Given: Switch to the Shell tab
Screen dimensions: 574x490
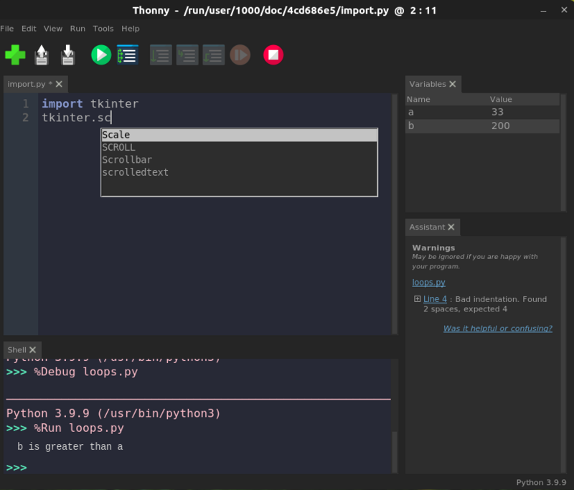Looking at the screenshot, I should [x=17, y=349].
